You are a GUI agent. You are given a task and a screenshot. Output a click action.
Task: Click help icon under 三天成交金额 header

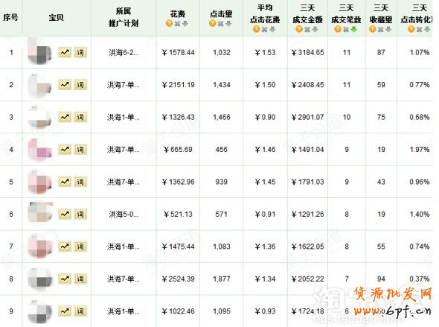[299, 29]
